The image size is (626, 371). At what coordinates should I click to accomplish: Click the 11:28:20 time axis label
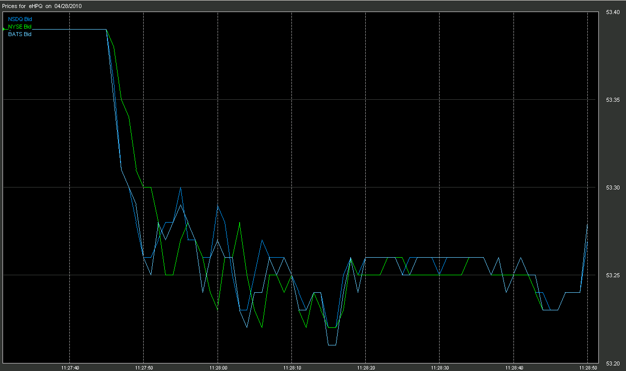[366, 367]
